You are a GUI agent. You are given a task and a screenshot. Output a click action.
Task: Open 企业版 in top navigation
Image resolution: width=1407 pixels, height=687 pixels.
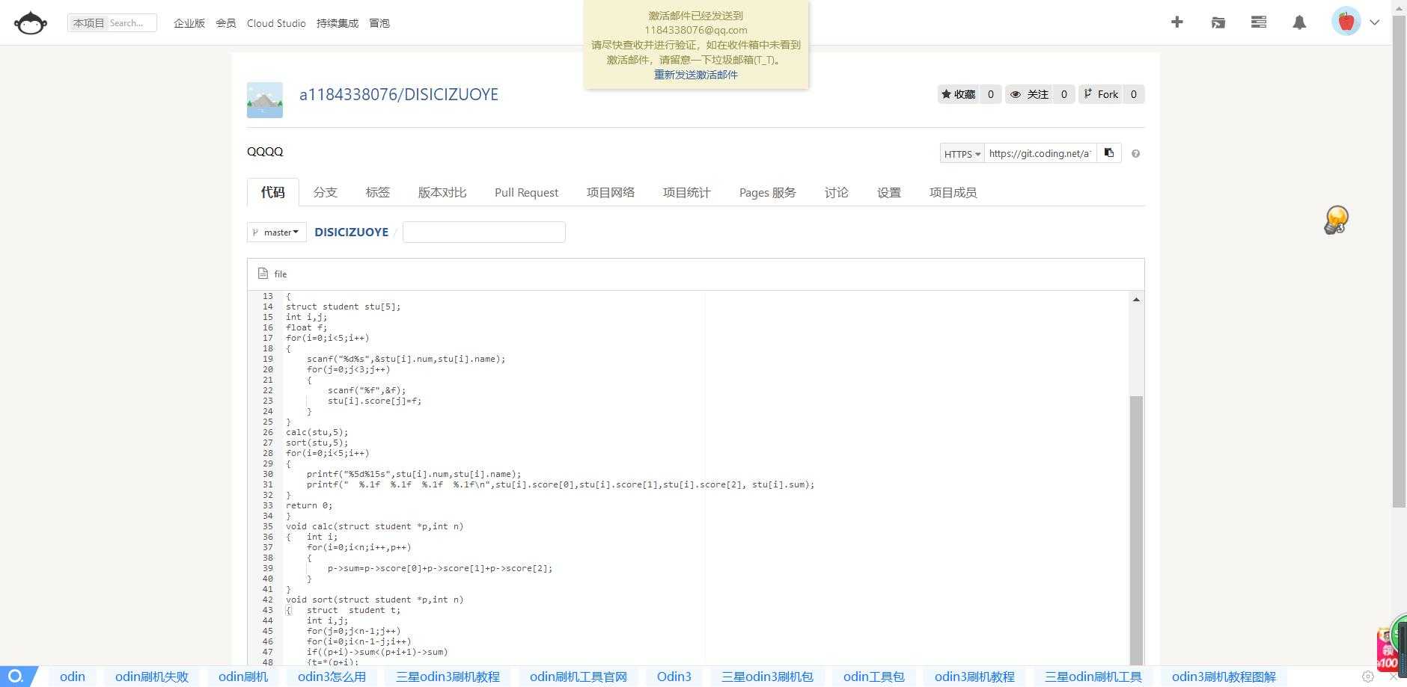click(x=189, y=23)
